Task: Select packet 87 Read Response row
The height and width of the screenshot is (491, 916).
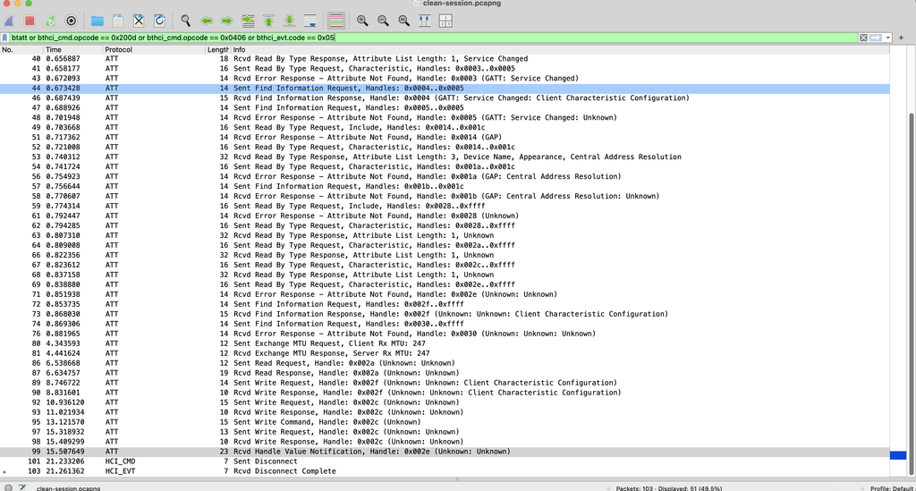Action: 445,373
